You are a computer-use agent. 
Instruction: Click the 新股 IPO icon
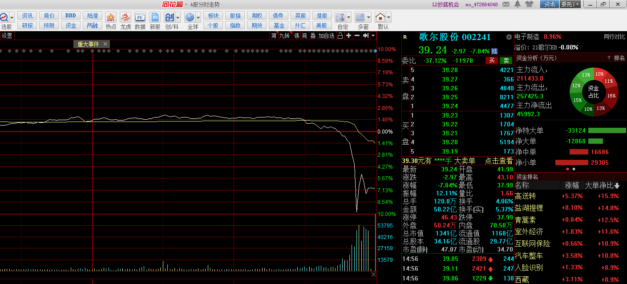click(x=154, y=17)
